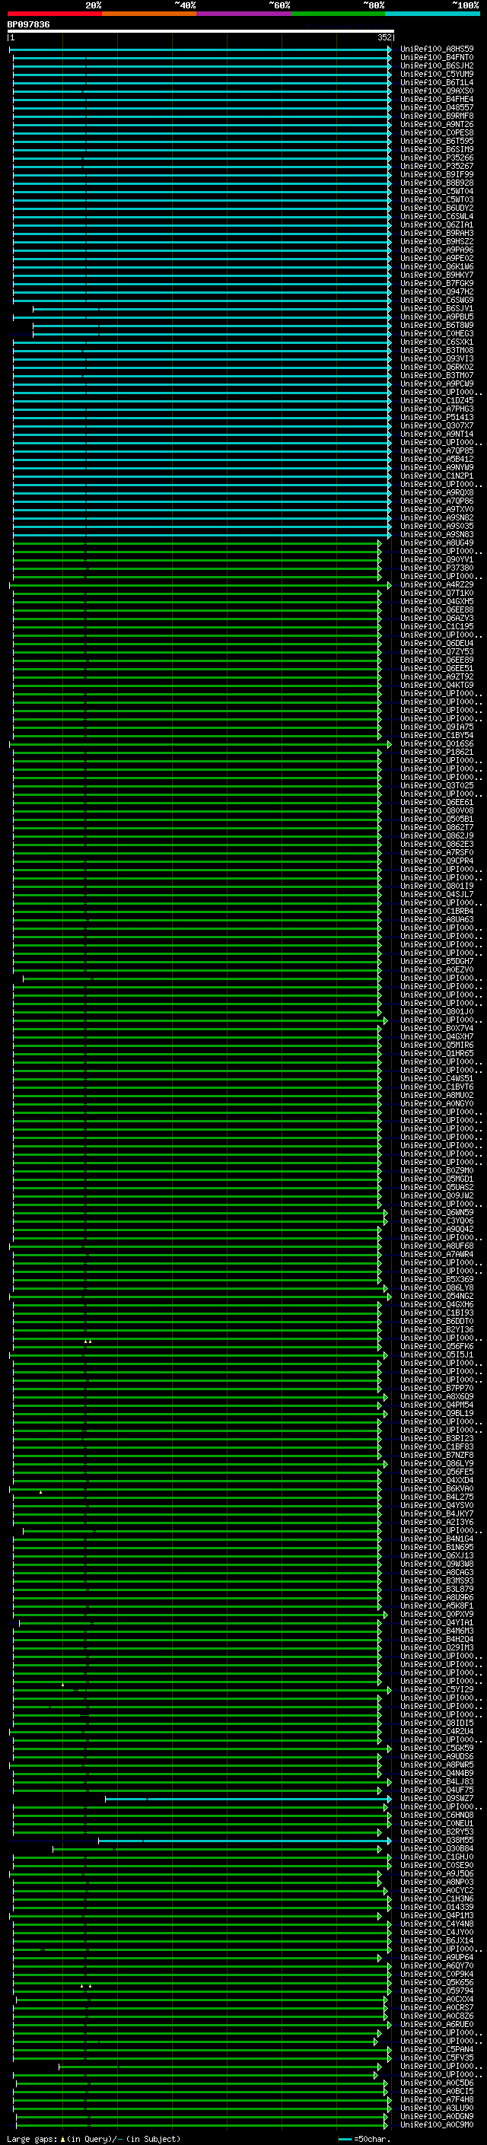
Task: Select label UniRef100_Q947H2
Action: pos(437,292)
